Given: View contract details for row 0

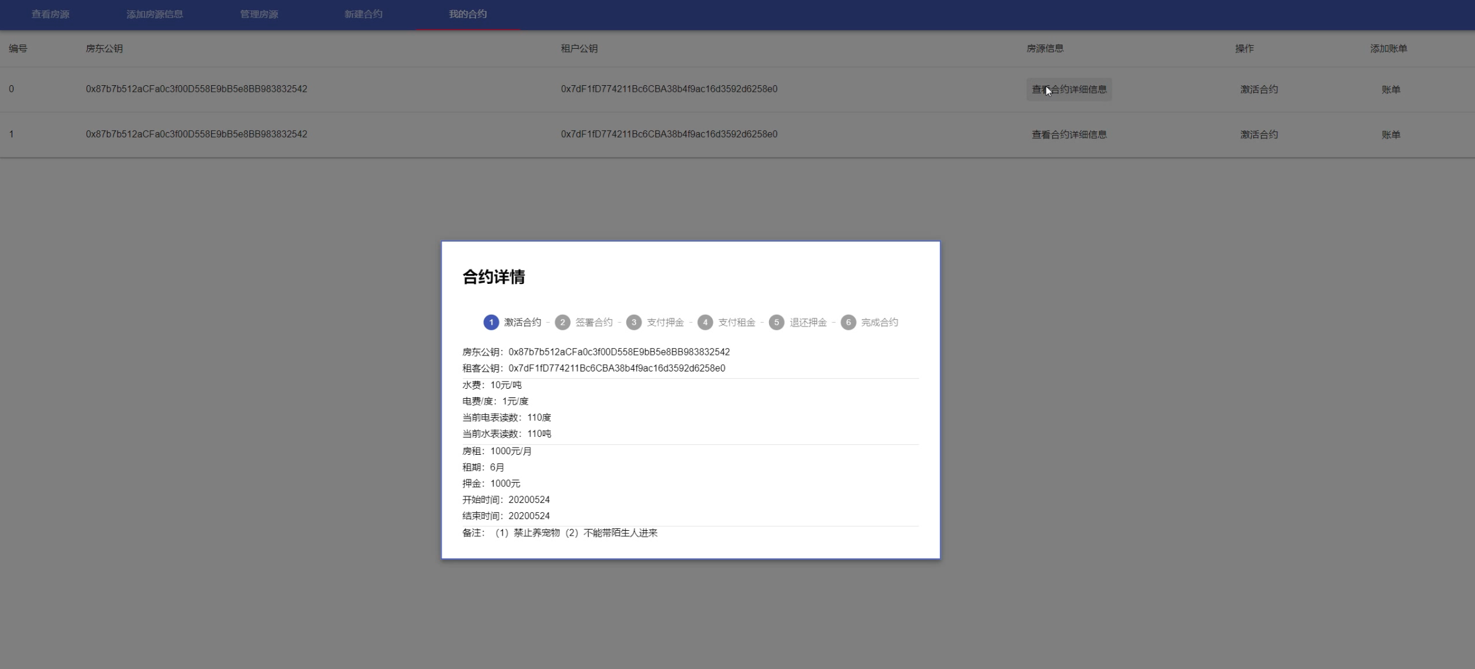Looking at the screenshot, I should pos(1069,89).
